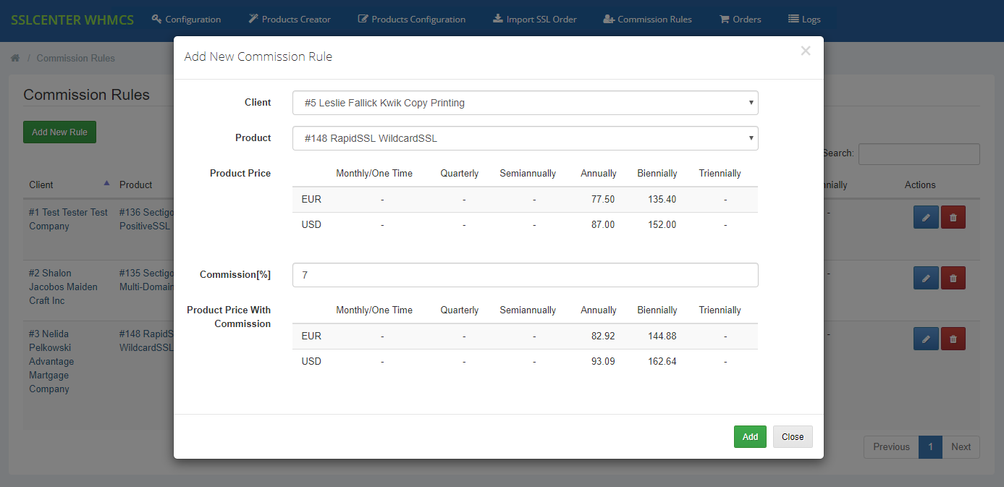Viewport: 1004px width, 487px height.
Task: Click EUR annual price 77.50
Action: pyautogui.click(x=603, y=199)
